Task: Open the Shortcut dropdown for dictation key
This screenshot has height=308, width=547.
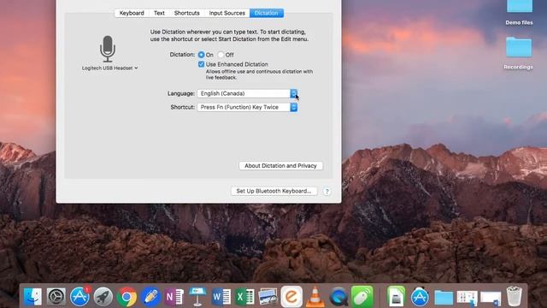Action: pos(247,107)
